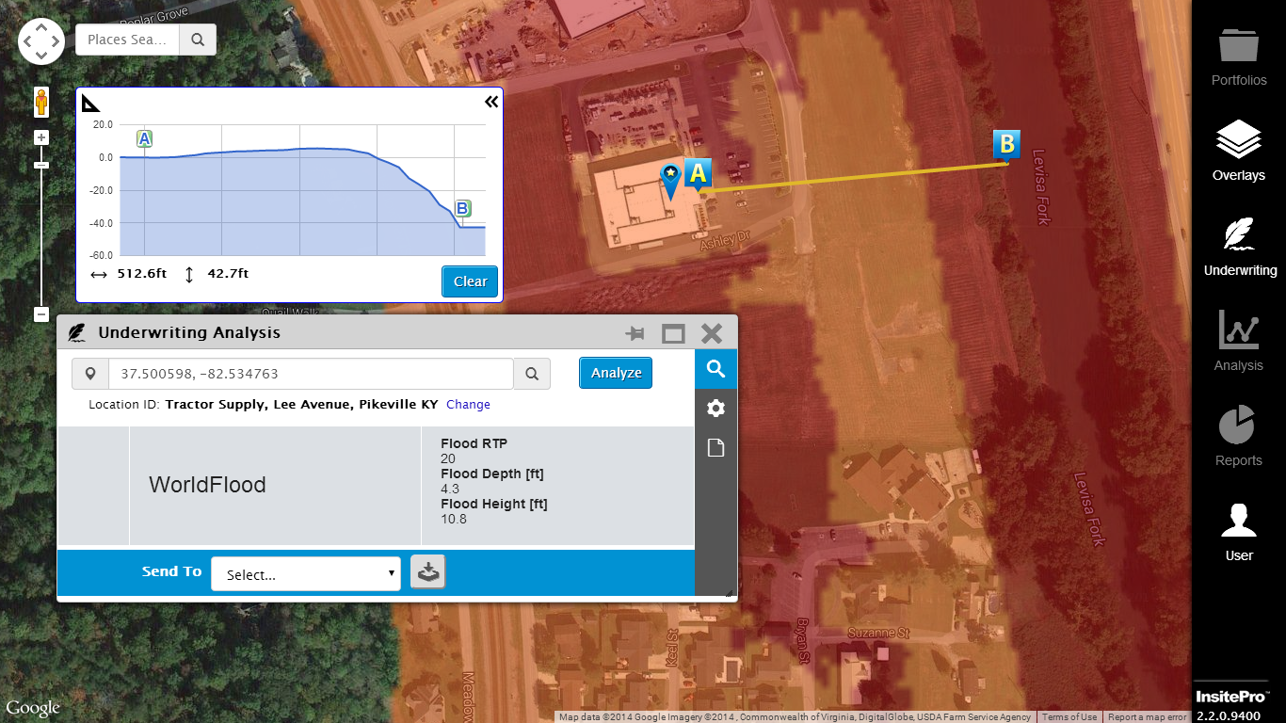Image resolution: width=1286 pixels, height=723 pixels.
Task: Open the document report tab
Action: click(x=715, y=448)
